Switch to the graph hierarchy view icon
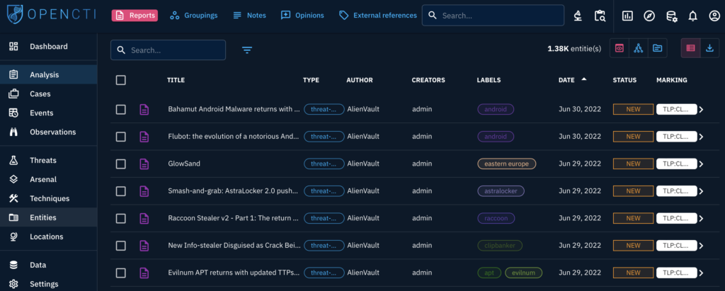Screen dimensions: 725x291 pyautogui.click(x=638, y=48)
